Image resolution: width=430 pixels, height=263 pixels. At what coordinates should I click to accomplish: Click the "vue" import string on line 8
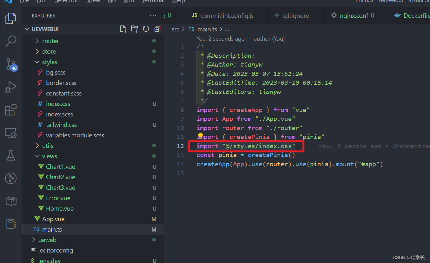coord(301,110)
